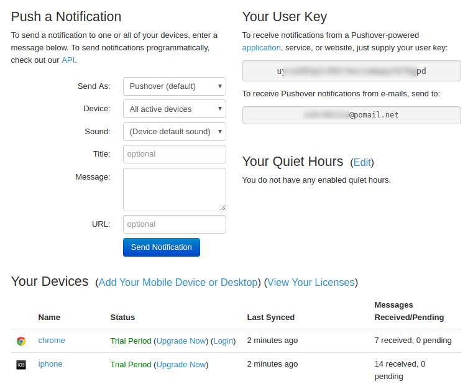Open View Your Licenses link
Image resolution: width=473 pixels, height=389 pixels.
(x=311, y=282)
